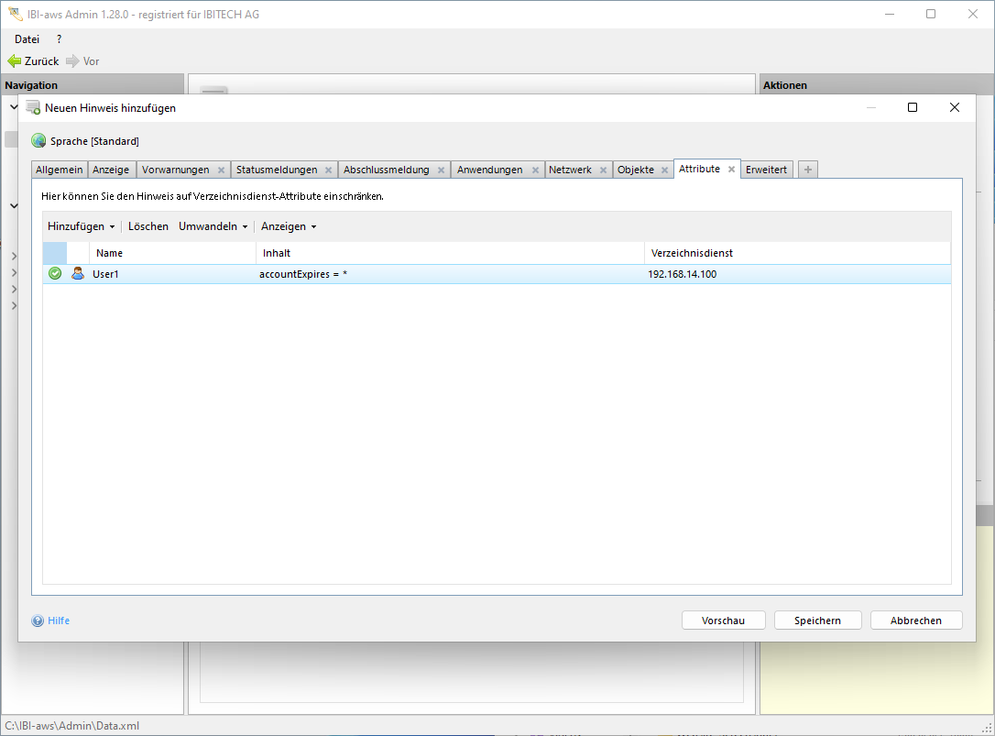The height and width of the screenshot is (736, 995).
Task: Click the Sprache globe icon
Action: pyautogui.click(x=38, y=141)
